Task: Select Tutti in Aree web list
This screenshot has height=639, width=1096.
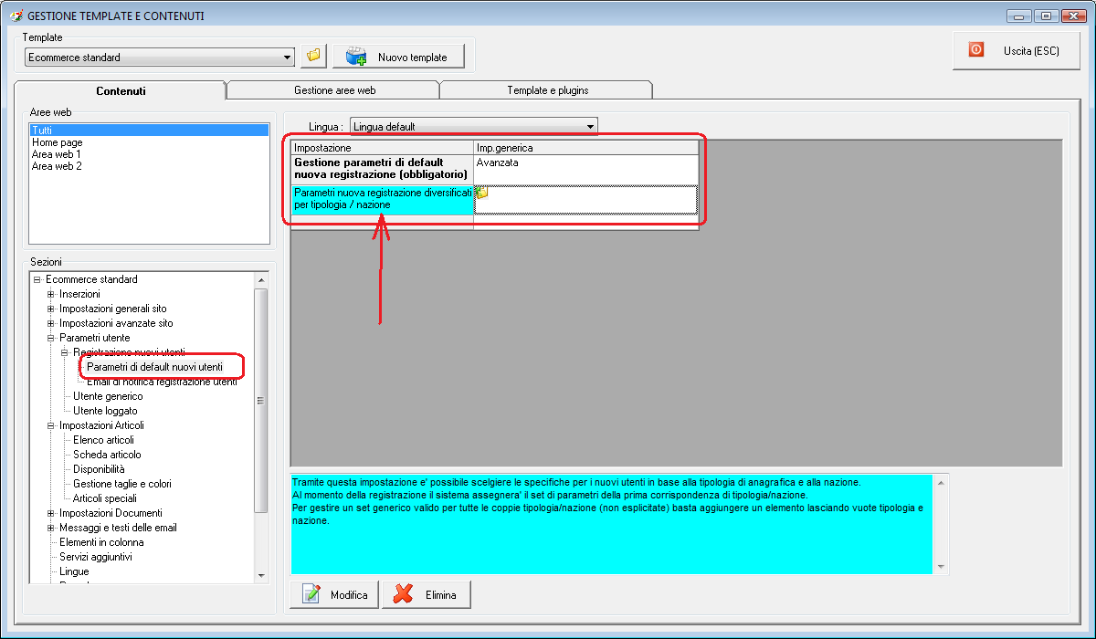Action: 150,131
